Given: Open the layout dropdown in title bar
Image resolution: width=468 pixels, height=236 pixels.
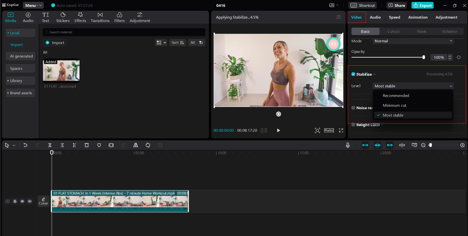Looking at the screenshot, I should (334, 5).
